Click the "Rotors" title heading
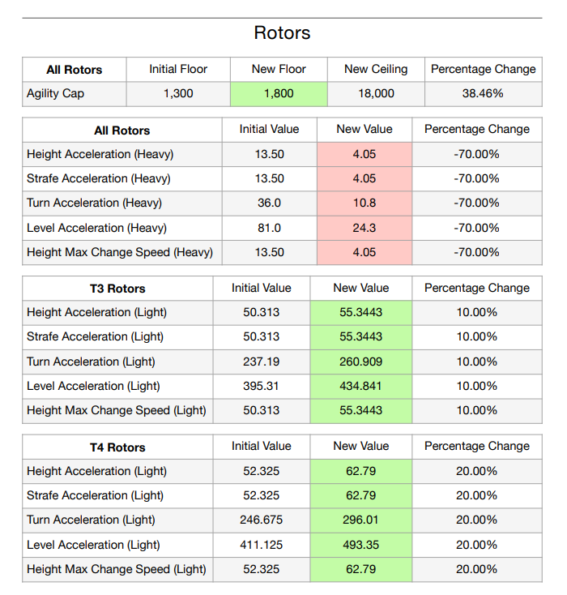This screenshot has width=567, height=595. click(x=282, y=33)
